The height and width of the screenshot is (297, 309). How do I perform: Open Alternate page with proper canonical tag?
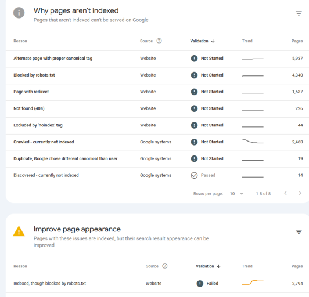(x=53, y=58)
